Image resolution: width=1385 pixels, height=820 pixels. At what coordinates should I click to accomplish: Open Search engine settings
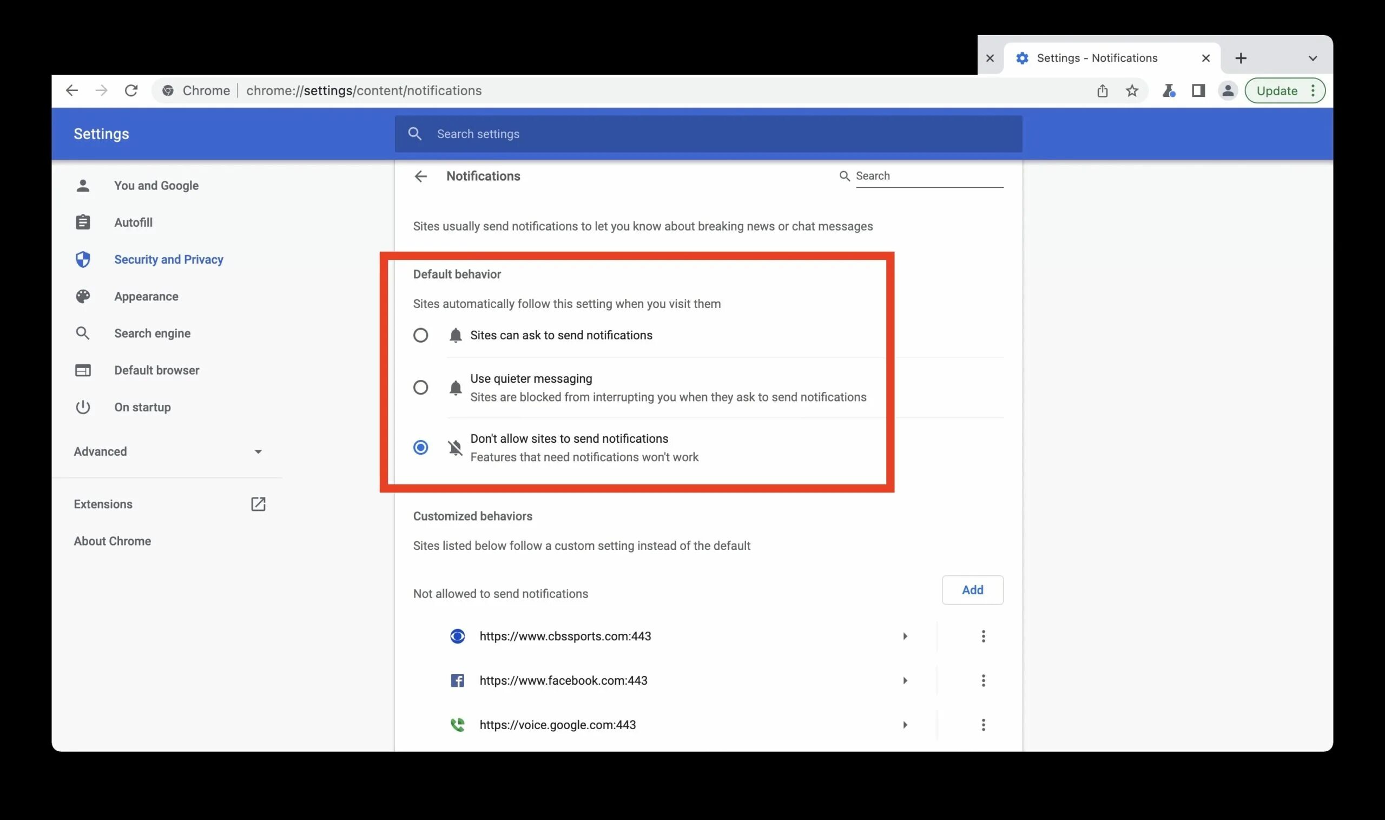pyautogui.click(x=152, y=334)
